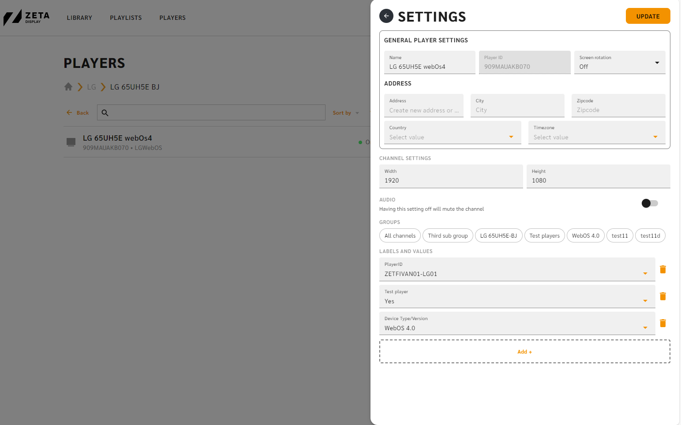Toggle the Audio switch
681x425 pixels.
(x=650, y=203)
